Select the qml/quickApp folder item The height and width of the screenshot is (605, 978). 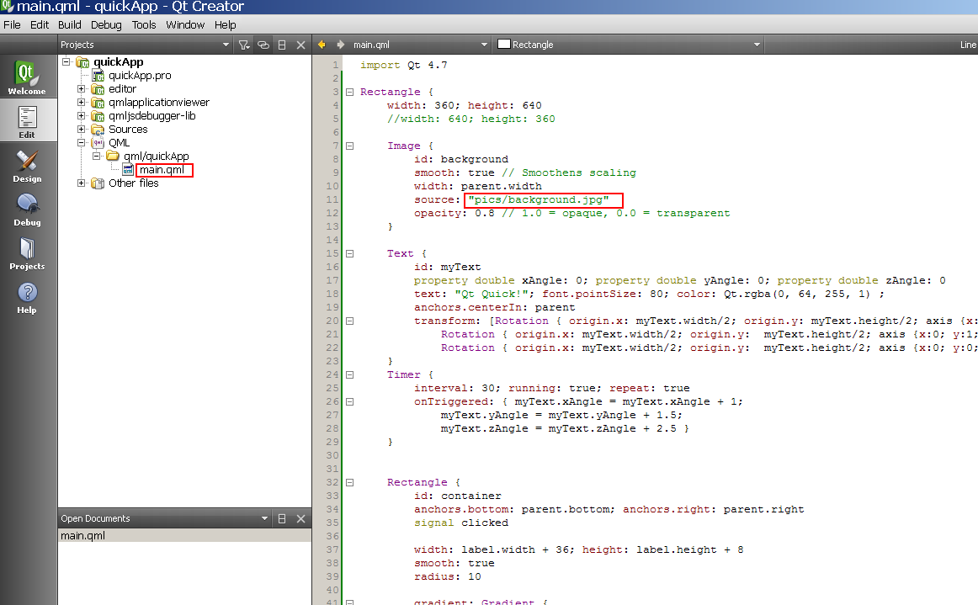point(156,156)
